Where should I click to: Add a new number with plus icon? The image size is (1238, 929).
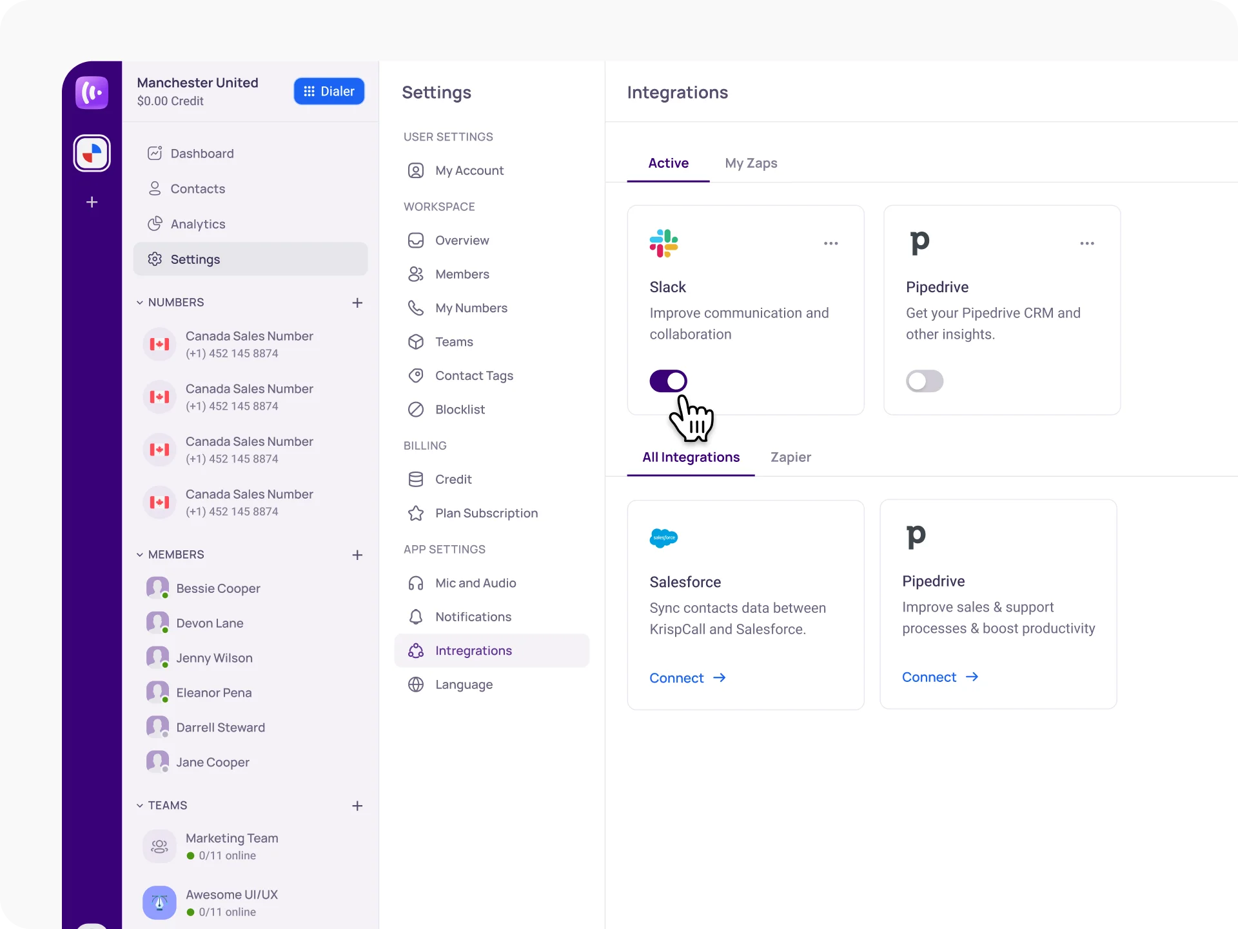coord(357,303)
